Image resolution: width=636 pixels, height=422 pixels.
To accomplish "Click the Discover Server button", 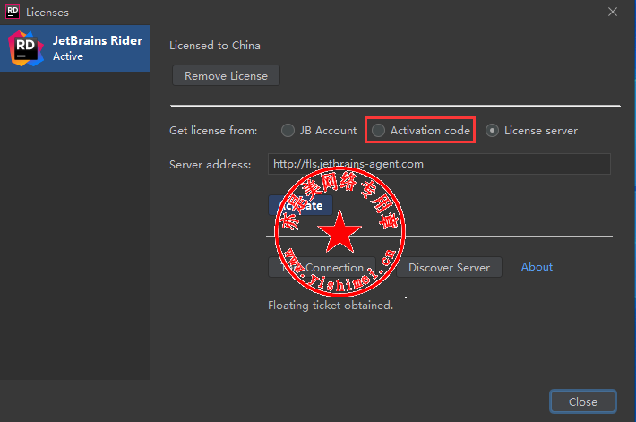I will click(449, 267).
